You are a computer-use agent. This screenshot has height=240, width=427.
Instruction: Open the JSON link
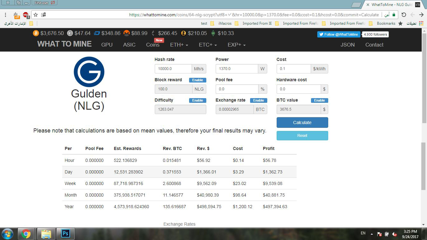point(348,45)
